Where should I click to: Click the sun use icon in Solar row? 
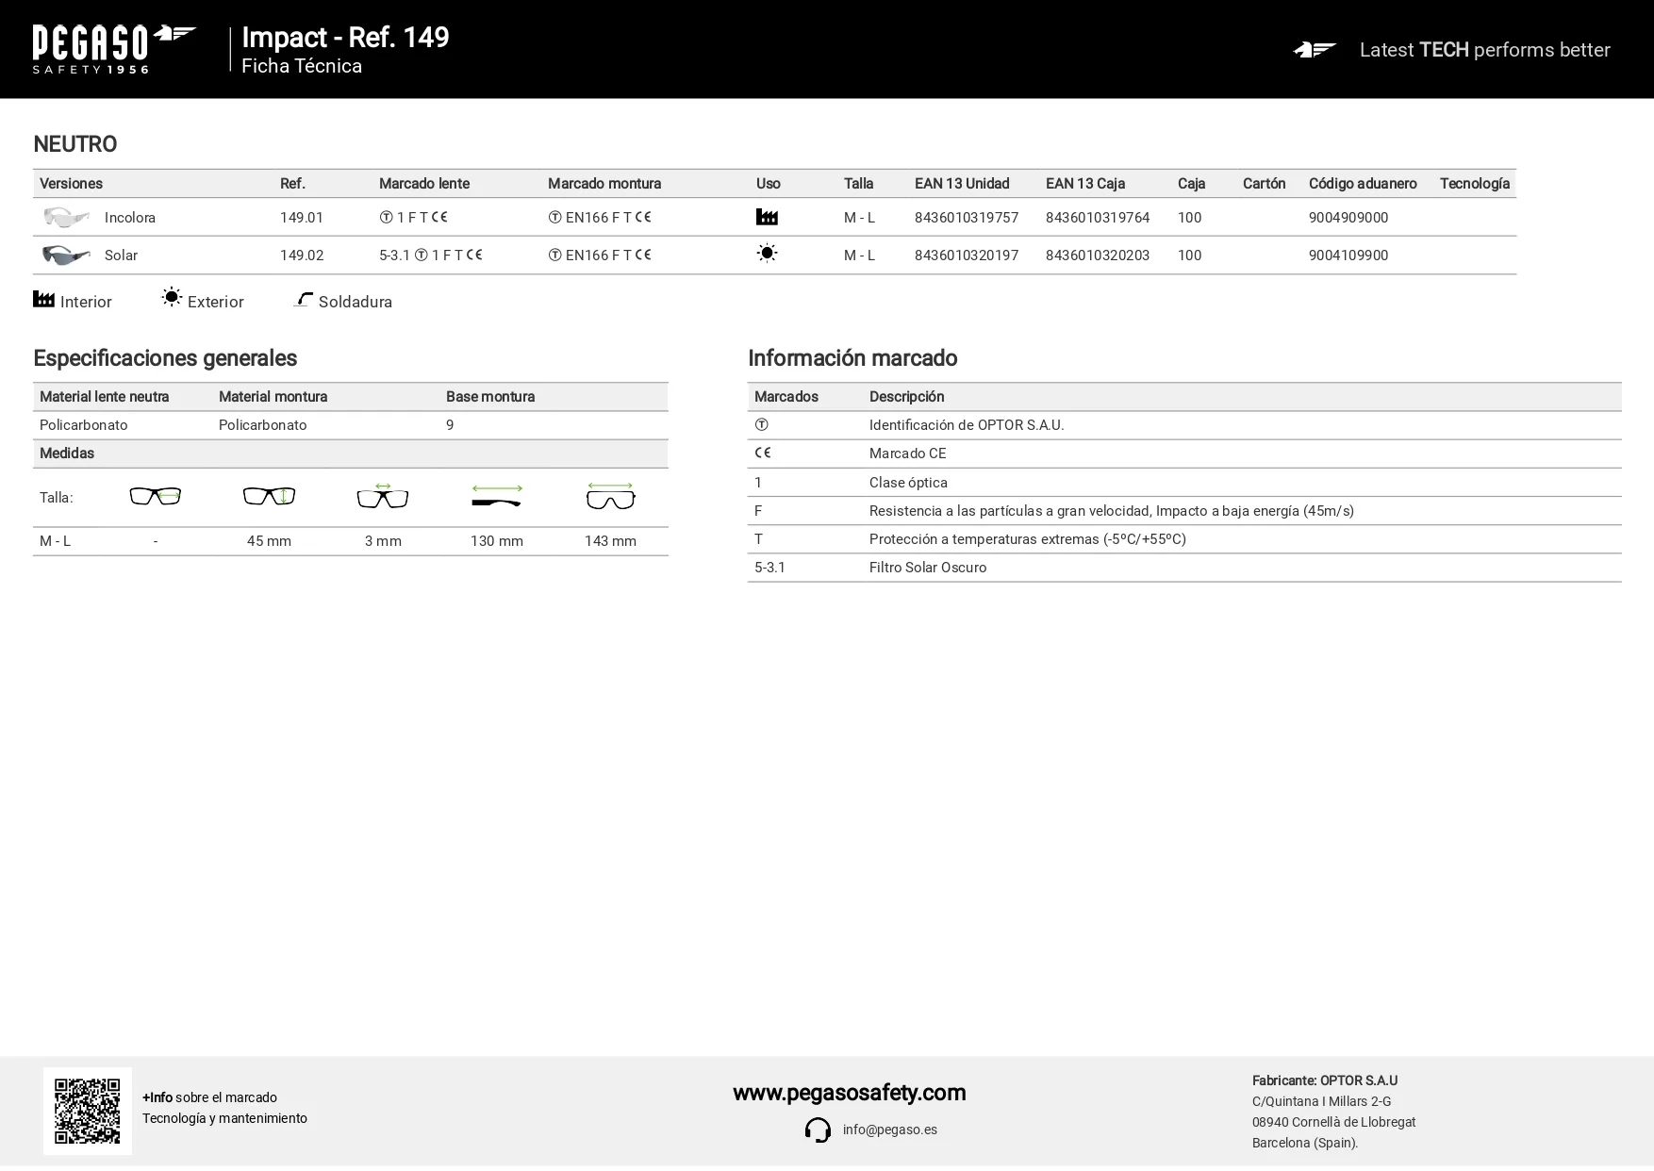coord(767,254)
